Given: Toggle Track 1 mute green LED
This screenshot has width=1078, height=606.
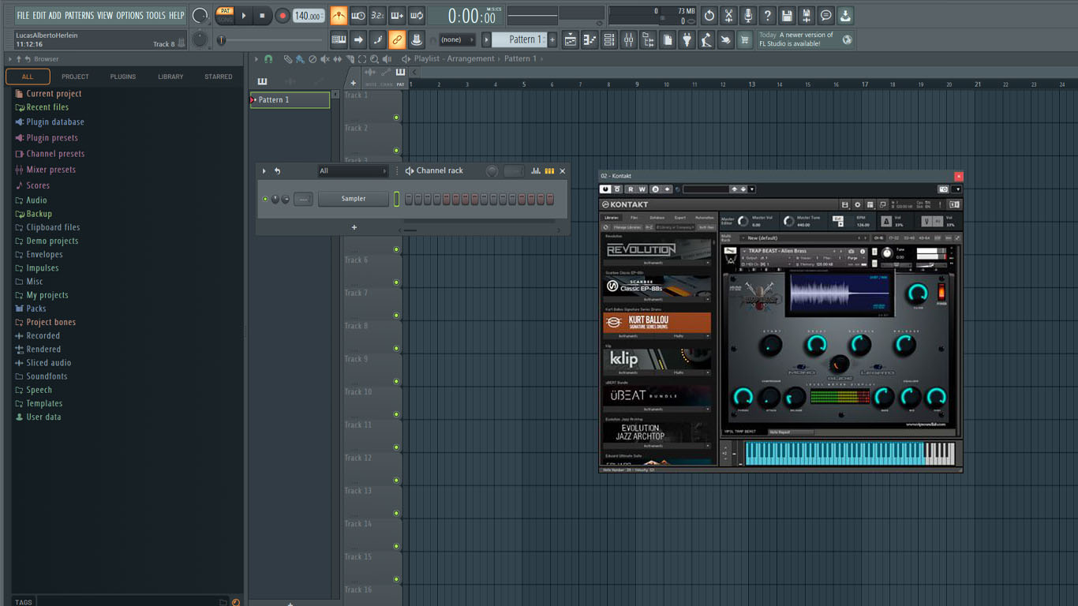Looking at the screenshot, I should (396, 118).
